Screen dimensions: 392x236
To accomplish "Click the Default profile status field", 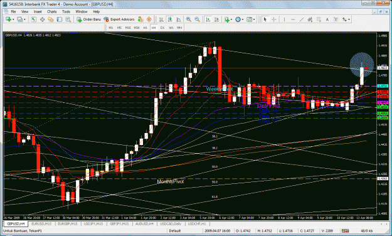I will [x=175, y=231].
